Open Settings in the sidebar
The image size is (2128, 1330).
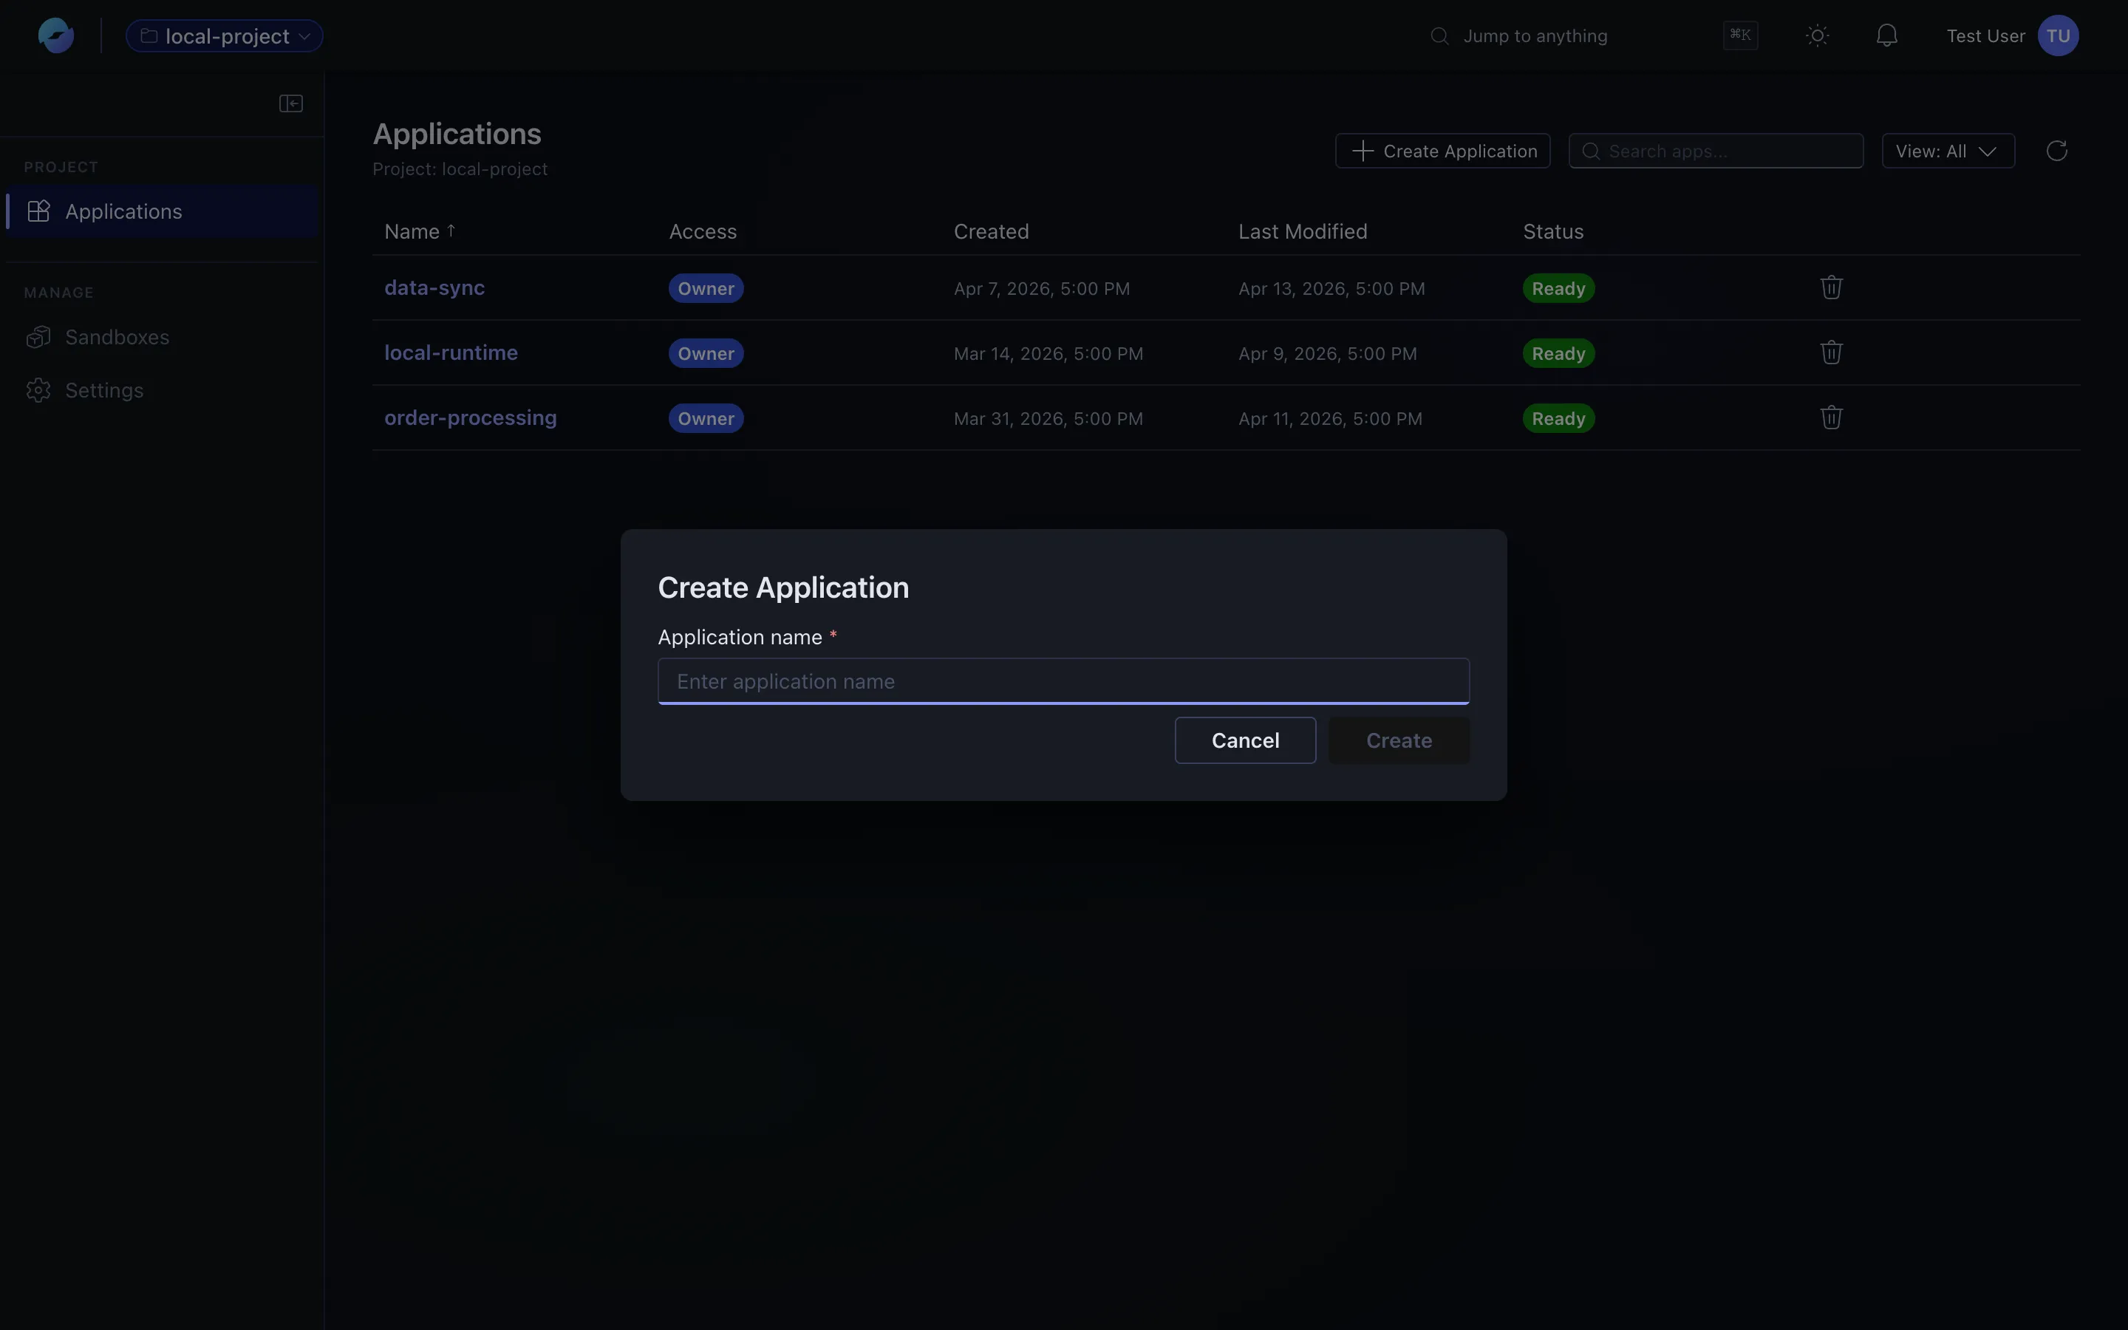pos(162,389)
